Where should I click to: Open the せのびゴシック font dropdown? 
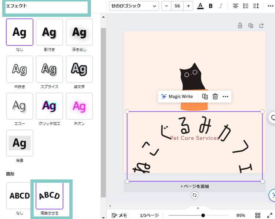tap(134, 6)
